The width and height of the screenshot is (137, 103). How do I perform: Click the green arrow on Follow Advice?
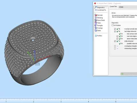122,74
